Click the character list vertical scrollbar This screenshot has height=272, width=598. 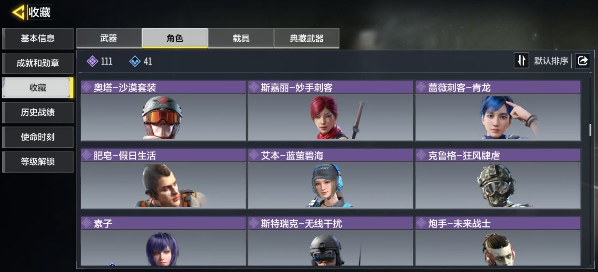pyautogui.click(x=590, y=130)
